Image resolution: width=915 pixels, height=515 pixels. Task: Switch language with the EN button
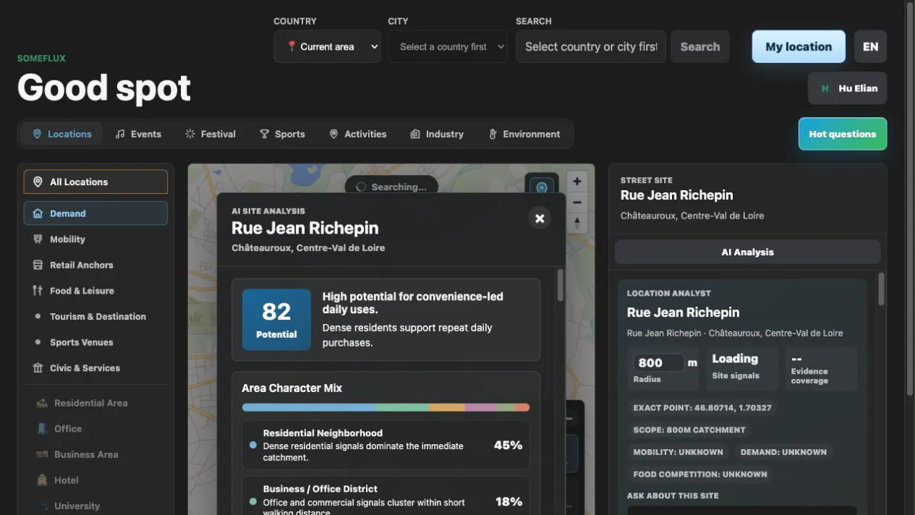pyautogui.click(x=871, y=46)
